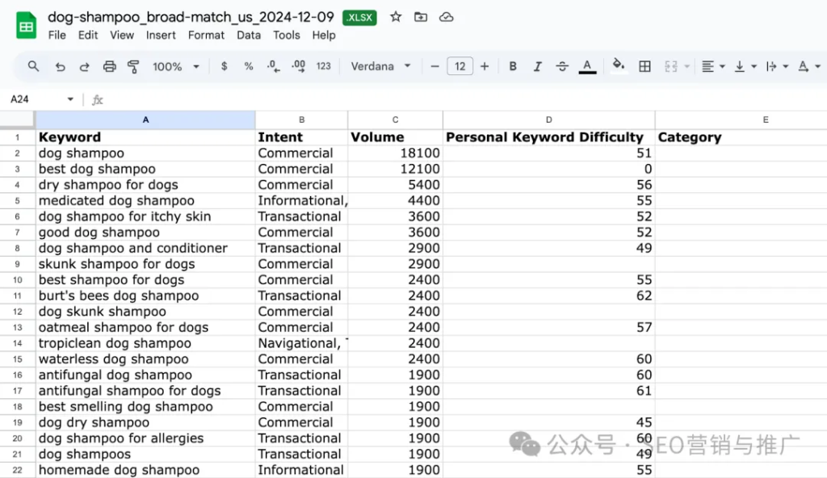Open the fill color picker
This screenshot has width=827, height=478.
pyautogui.click(x=619, y=66)
